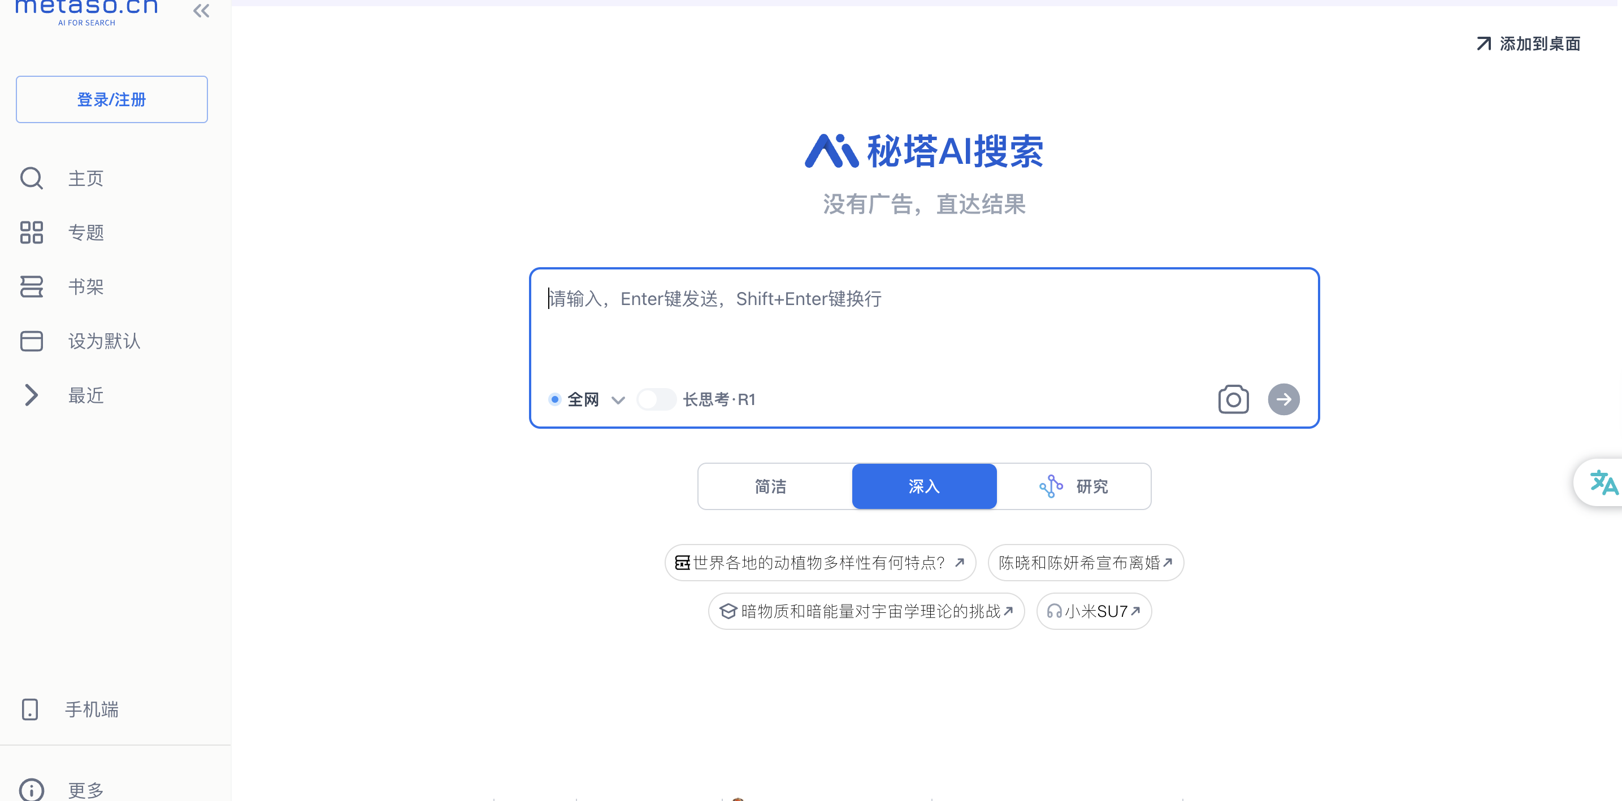1622x801 pixels.
Task: Click the 手机端 phone icon
Action: click(x=29, y=709)
